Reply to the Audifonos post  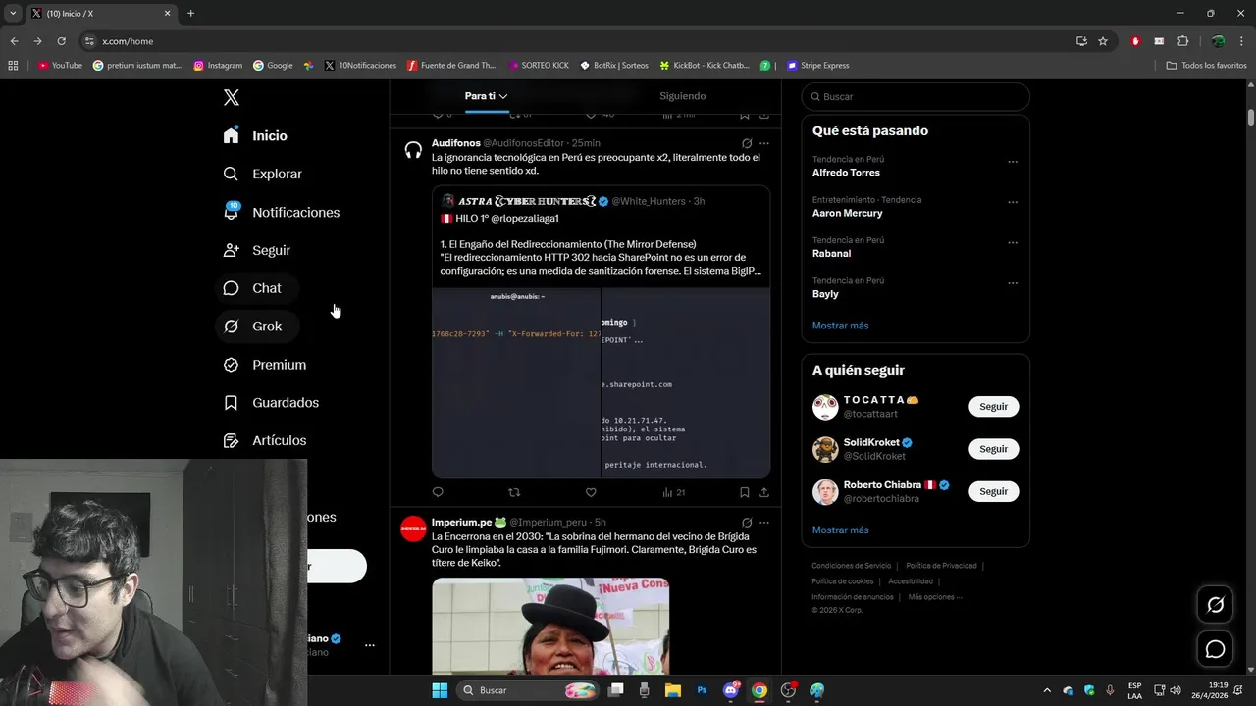click(438, 492)
